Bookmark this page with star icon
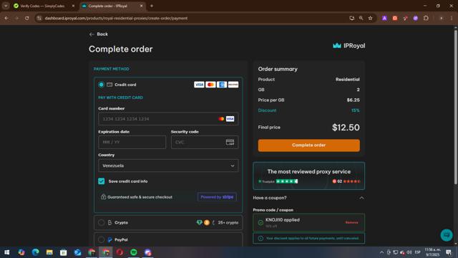Viewport: 458px width, 258px height. click(x=371, y=18)
